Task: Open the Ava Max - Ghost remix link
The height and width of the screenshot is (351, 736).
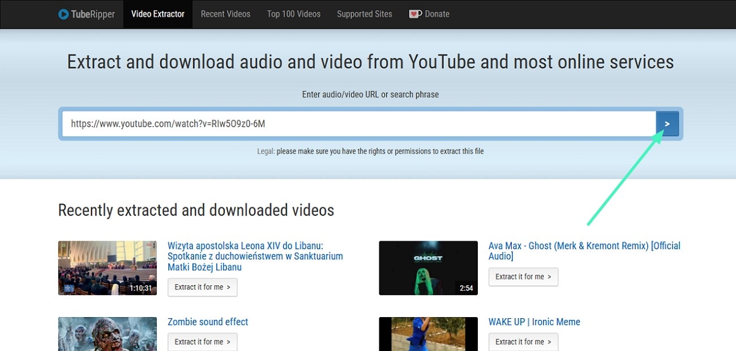Action: pyautogui.click(x=584, y=251)
